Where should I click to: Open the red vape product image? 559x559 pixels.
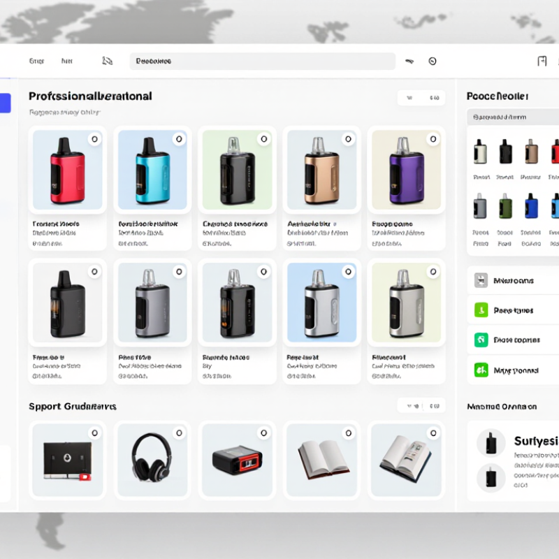point(67,170)
